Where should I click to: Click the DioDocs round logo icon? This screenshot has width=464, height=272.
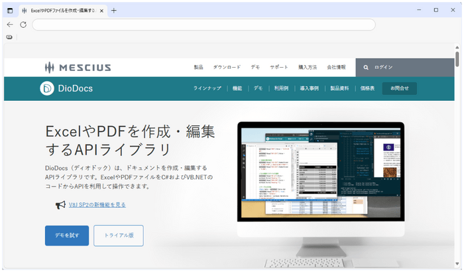point(47,88)
